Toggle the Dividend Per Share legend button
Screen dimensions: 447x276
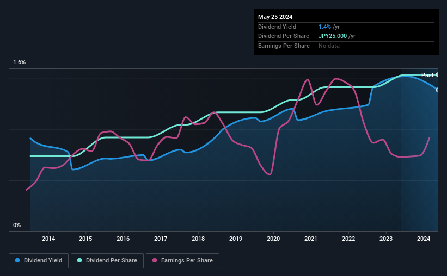(x=107, y=261)
